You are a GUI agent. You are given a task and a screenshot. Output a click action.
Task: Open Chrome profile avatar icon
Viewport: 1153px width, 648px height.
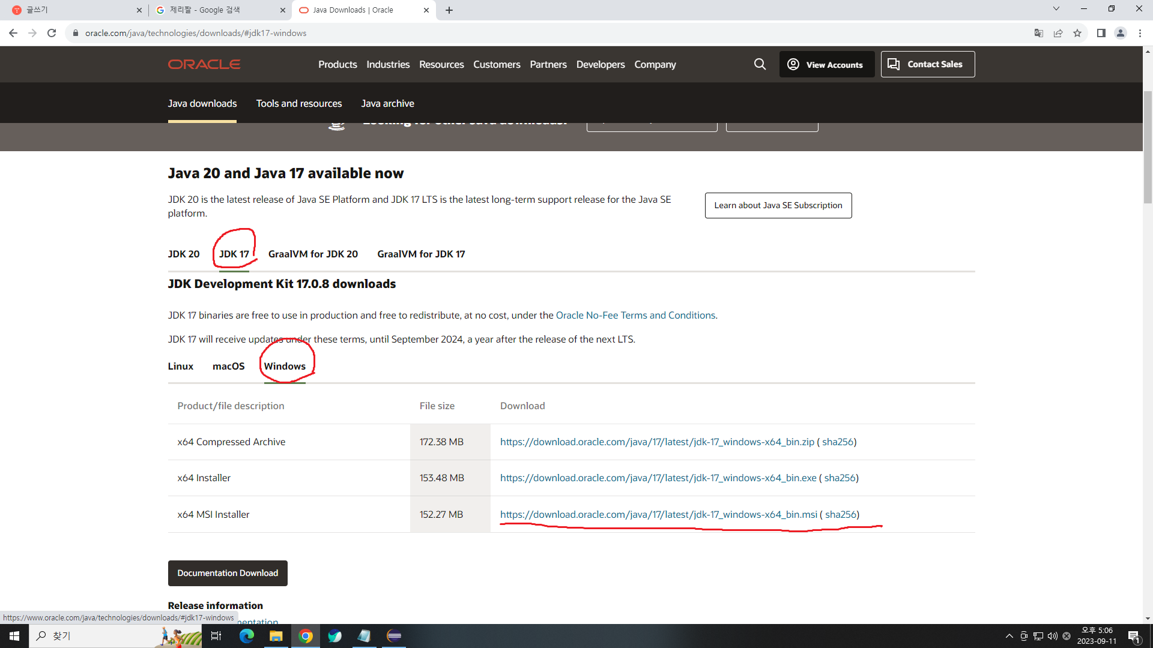(1120, 33)
